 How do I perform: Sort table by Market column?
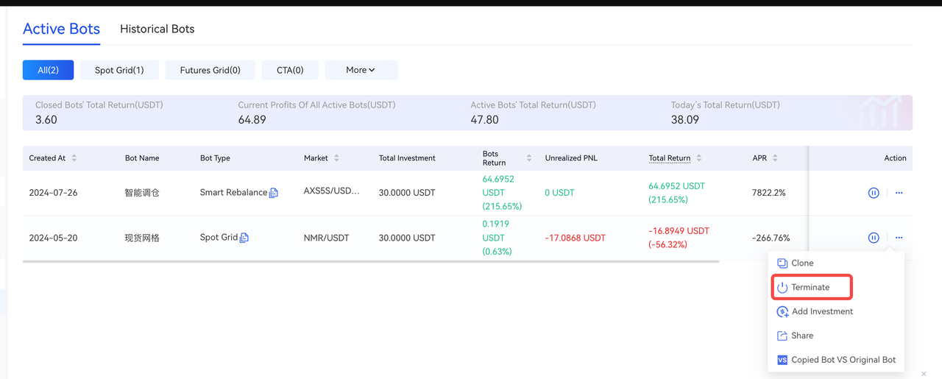click(336, 158)
